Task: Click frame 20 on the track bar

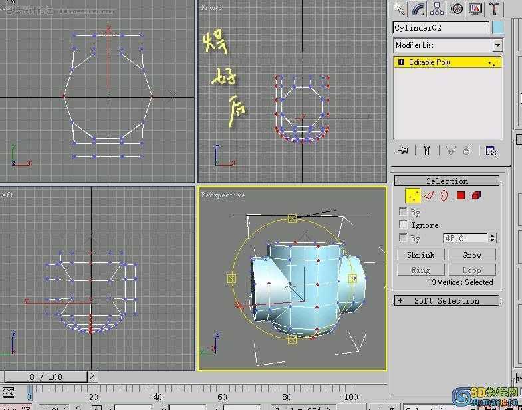Action: pos(94,397)
